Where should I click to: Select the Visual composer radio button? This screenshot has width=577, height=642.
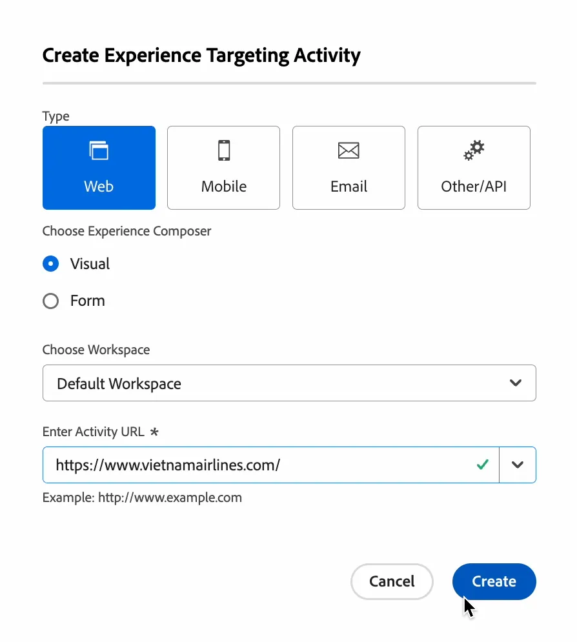point(51,264)
